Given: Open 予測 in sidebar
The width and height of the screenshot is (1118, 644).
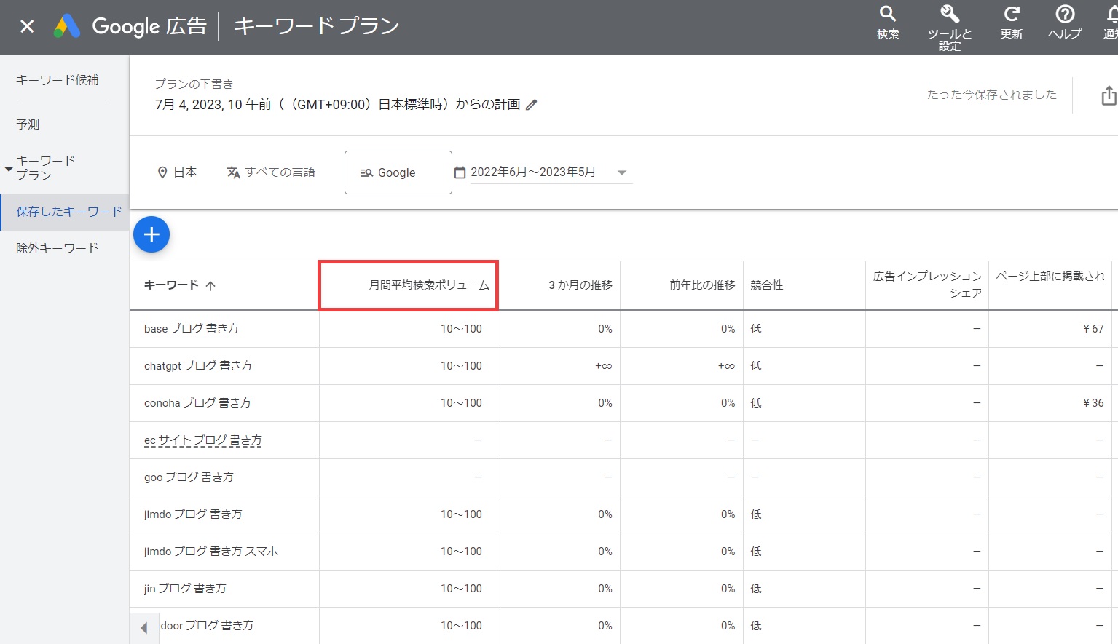Looking at the screenshot, I should click(x=28, y=124).
